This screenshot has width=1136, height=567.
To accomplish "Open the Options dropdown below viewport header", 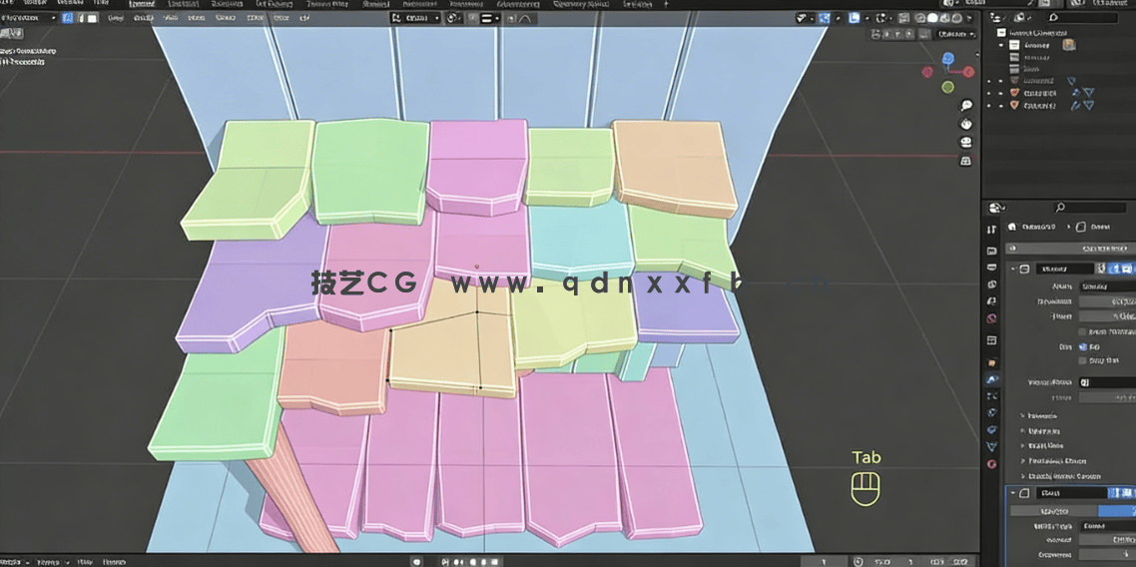I will click(x=956, y=34).
